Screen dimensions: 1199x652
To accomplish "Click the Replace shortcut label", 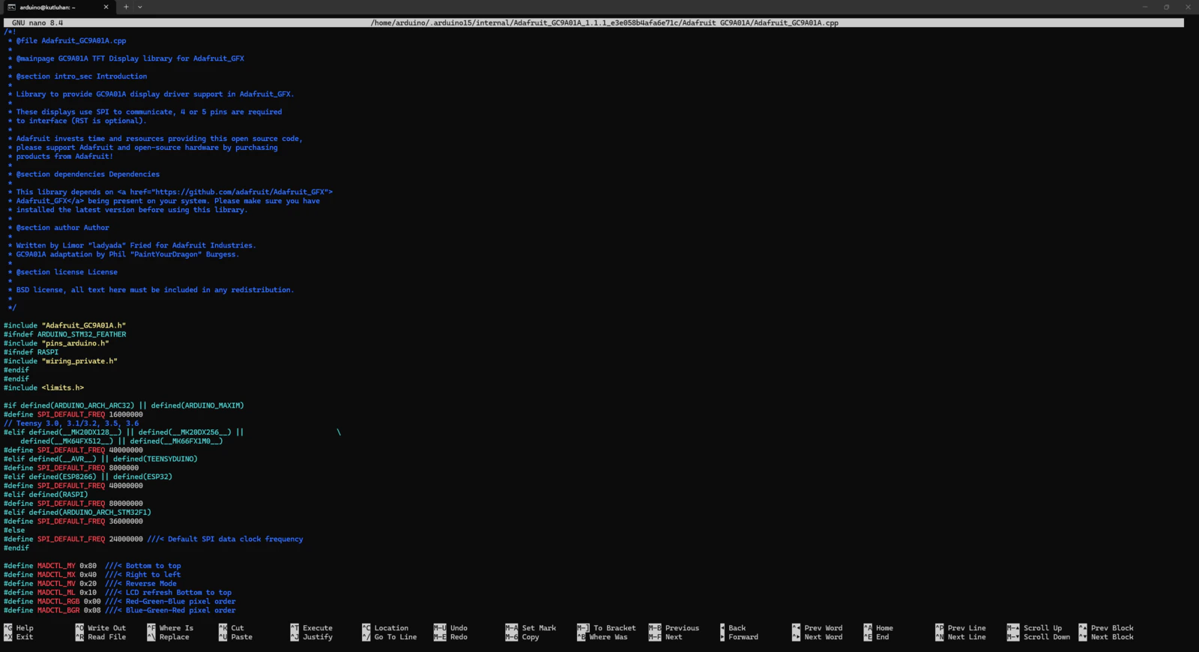I will click(174, 637).
